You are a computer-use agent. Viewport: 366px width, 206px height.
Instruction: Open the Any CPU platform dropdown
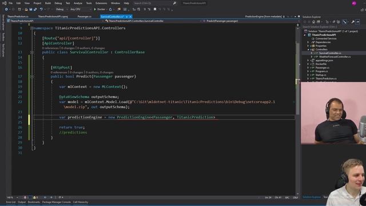pyautogui.click(x=80, y=9)
